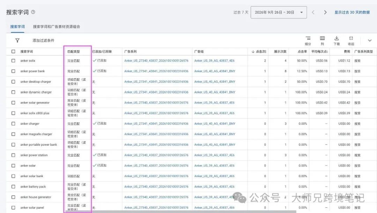Click the filter funnel icon
Image resolution: width=377 pixels, height=213 pixels.
pyautogui.click(x=17, y=40)
